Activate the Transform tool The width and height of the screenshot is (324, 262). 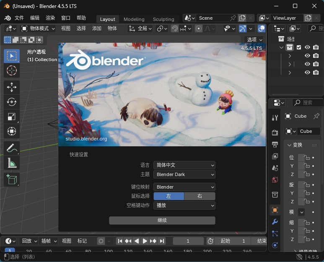click(12, 131)
